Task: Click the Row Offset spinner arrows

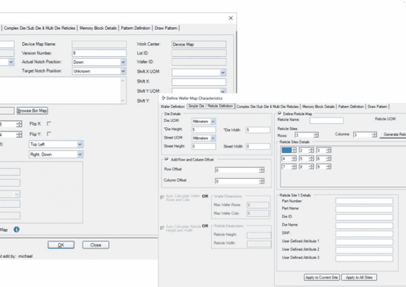Action: pos(262,169)
